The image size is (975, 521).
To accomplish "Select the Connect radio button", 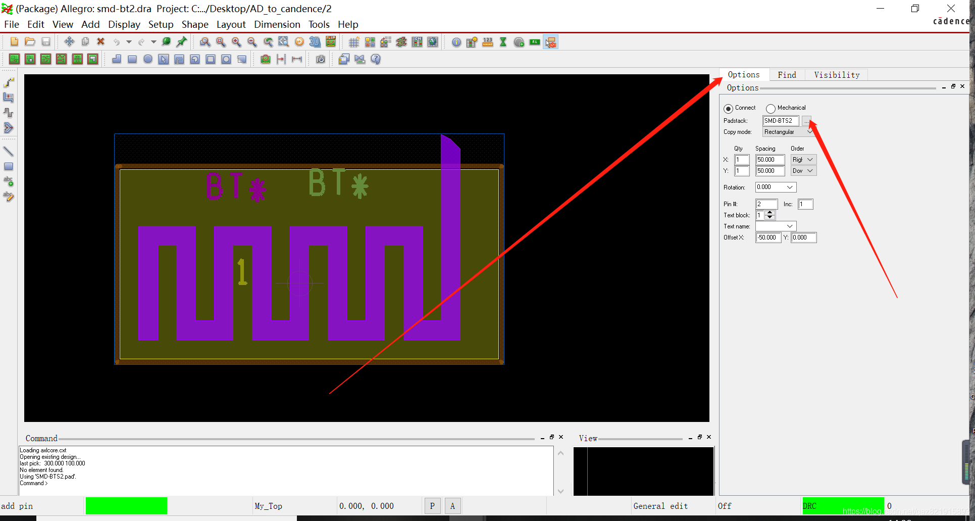I will (728, 108).
